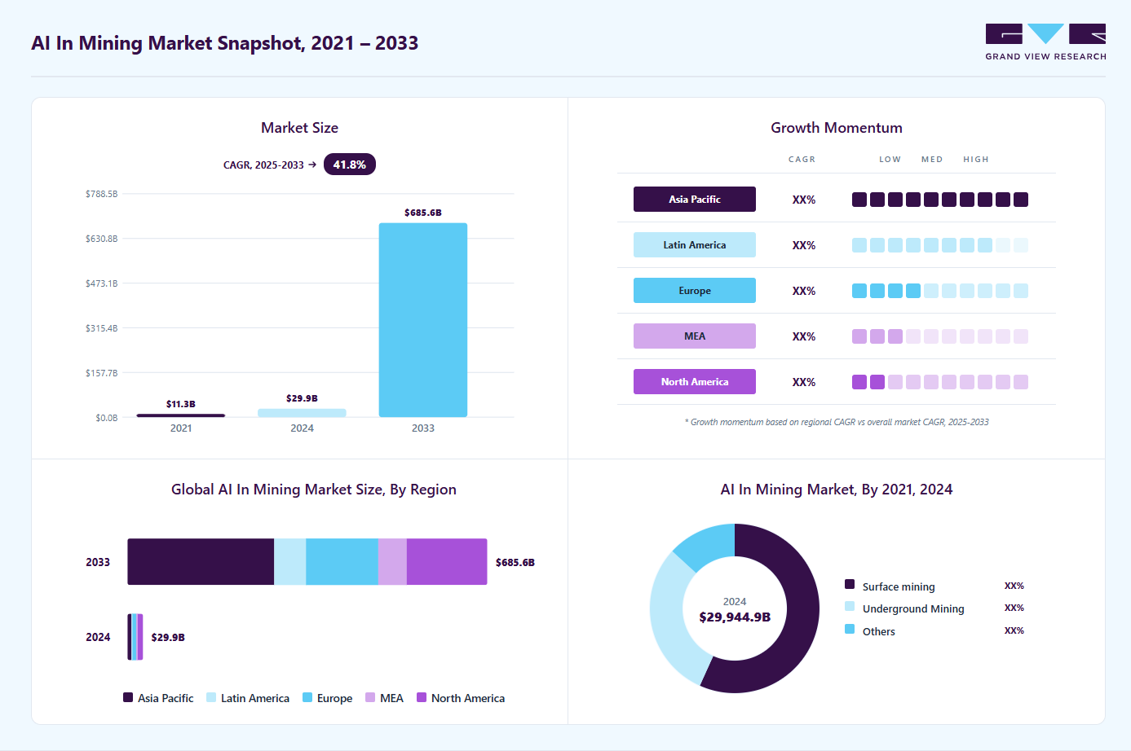The height and width of the screenshot is (751, 1131).
Task: Click the Grand View Research logo
Action: coord(1045,42)
